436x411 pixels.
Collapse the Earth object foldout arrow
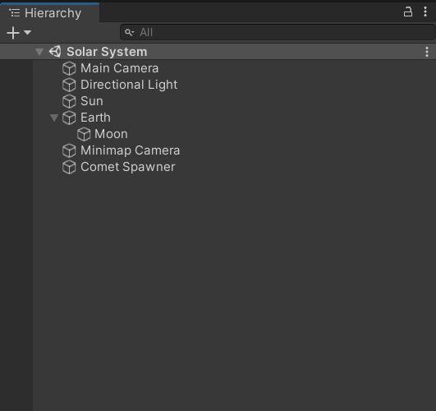click(x=54, y=118)
